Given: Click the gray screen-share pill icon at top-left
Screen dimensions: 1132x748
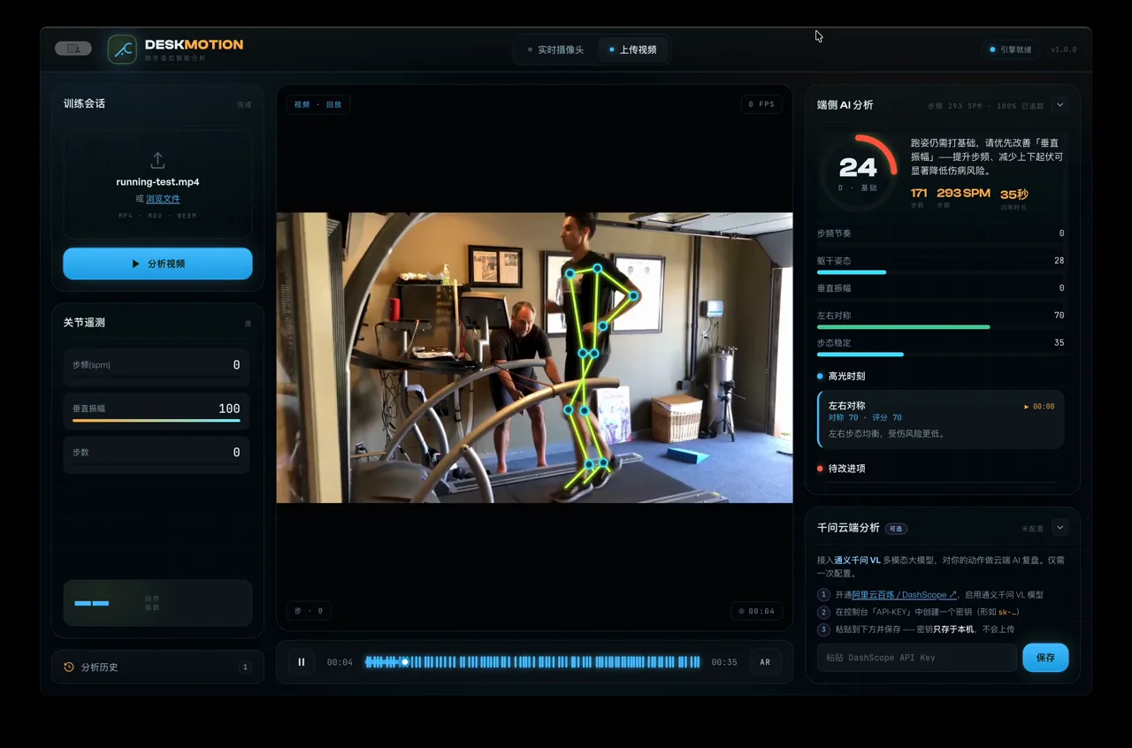Looking at the screenshot, I should (x=73, y=49).
